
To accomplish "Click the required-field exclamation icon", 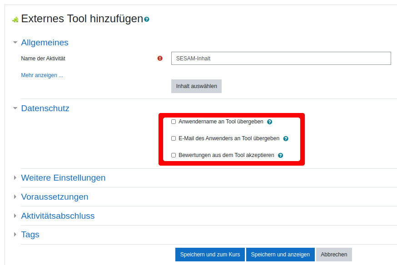I will (159, 58).
